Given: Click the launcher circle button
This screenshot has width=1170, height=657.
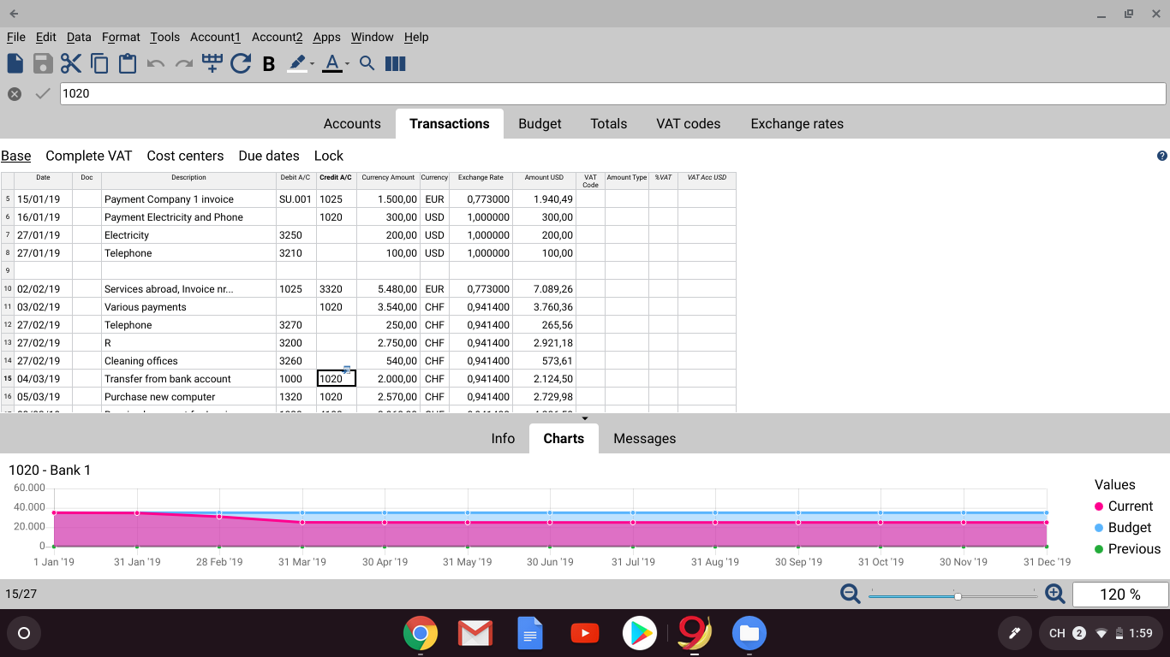Looking at the screenshot, I should click(24, 633).
